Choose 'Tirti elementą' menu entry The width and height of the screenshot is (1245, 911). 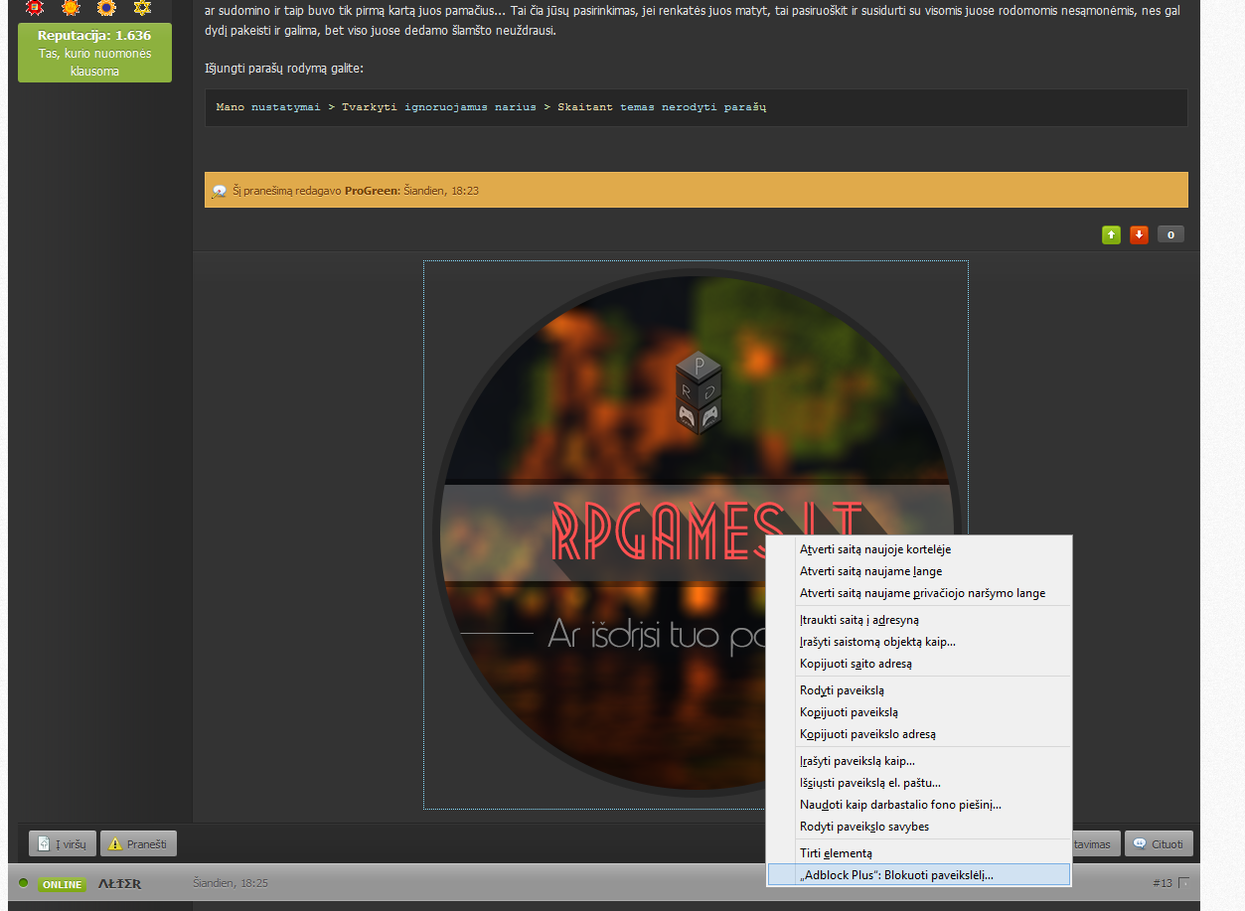click(919, 852)
